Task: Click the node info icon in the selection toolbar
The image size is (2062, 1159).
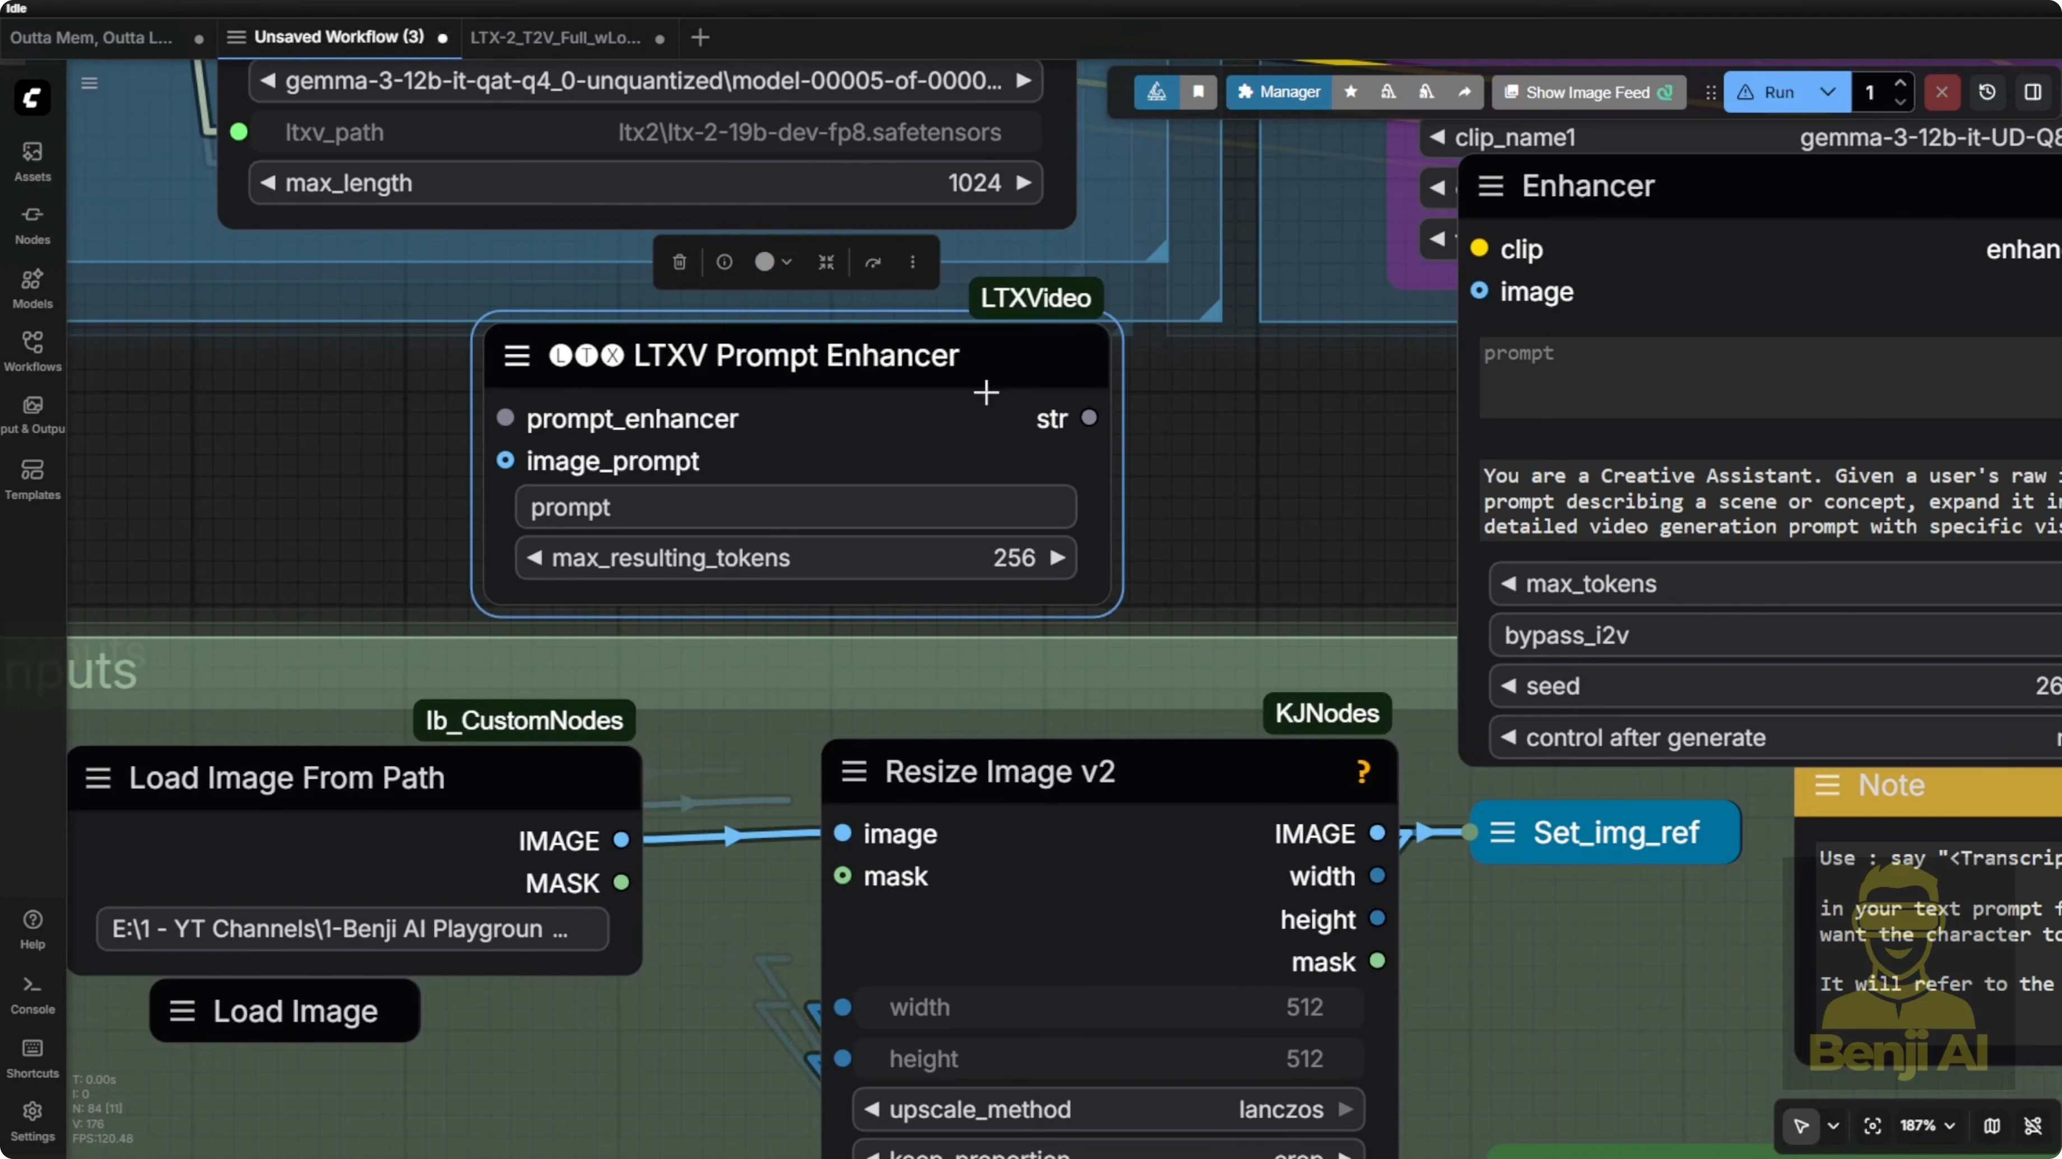Action: [x=723, y=263]
